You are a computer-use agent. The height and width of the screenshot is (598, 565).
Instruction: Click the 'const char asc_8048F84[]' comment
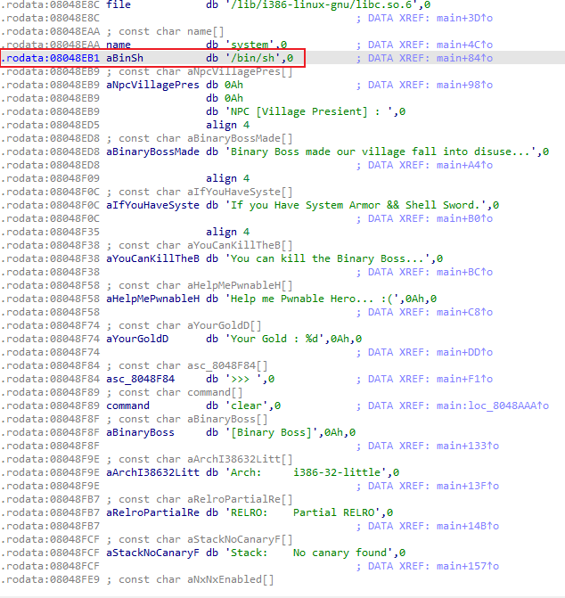[192, 365]
